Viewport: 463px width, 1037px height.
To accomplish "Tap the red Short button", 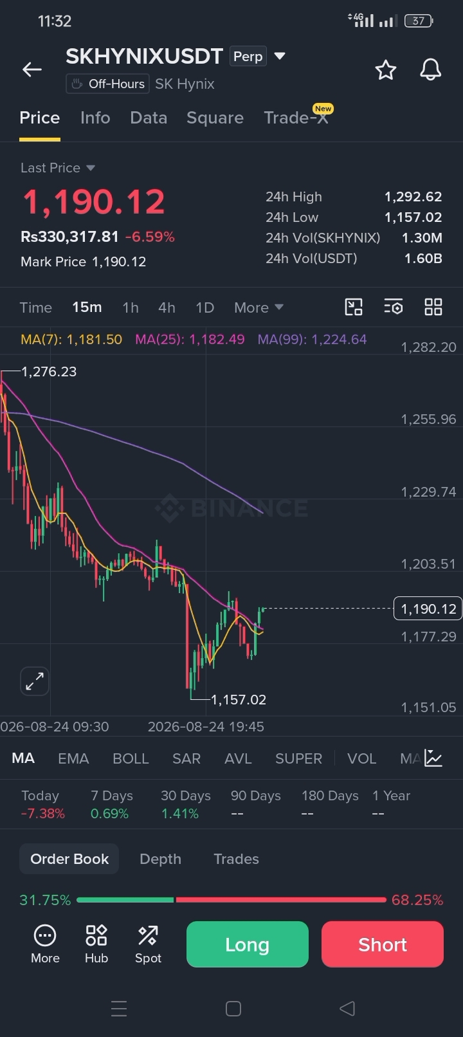I will [x=383, y=944].
